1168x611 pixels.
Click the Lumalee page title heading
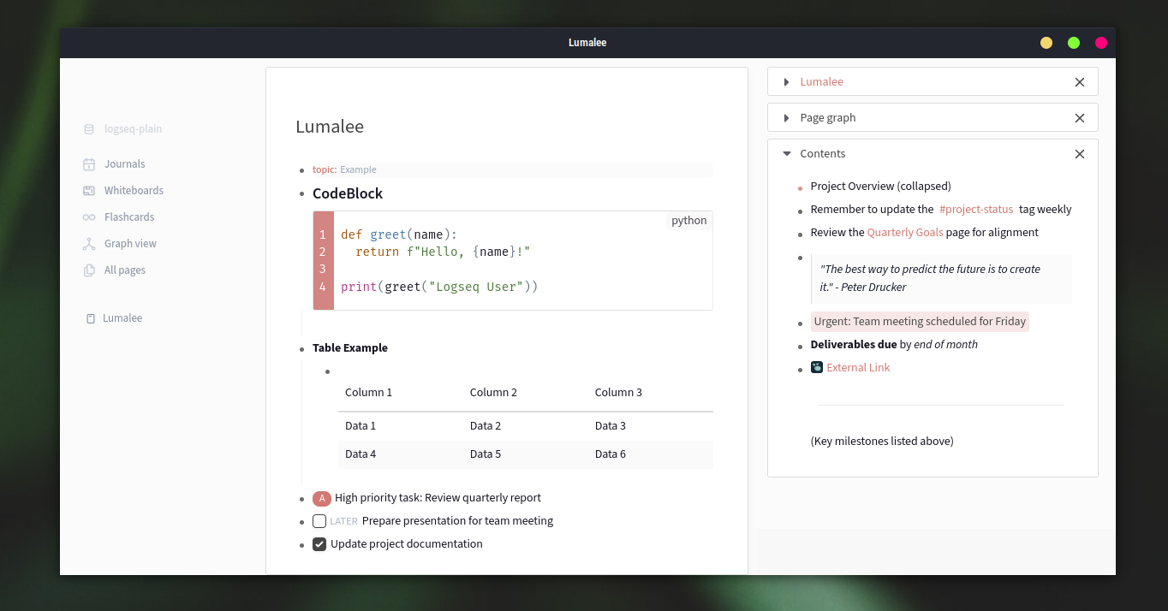[x=330, y=127]
